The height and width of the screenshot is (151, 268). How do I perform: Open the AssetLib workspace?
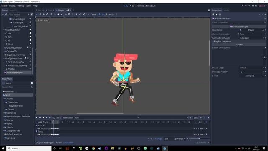tap(150, 6)
